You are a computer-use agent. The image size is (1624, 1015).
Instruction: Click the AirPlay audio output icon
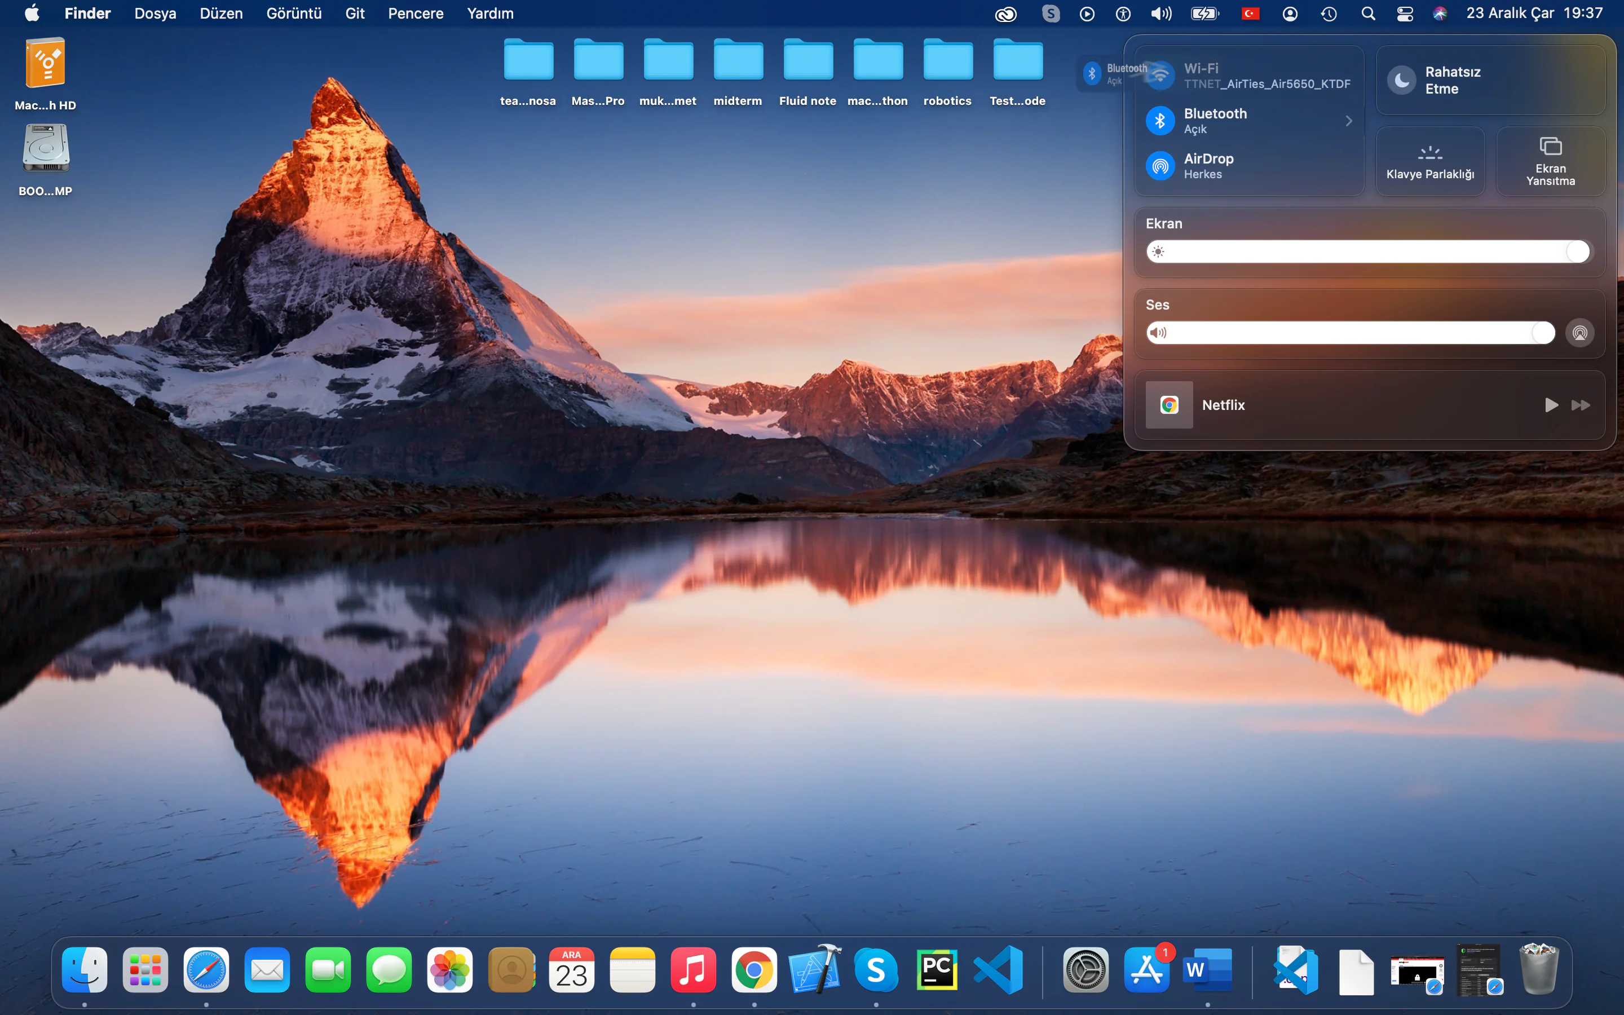[x=1579, y=333]
